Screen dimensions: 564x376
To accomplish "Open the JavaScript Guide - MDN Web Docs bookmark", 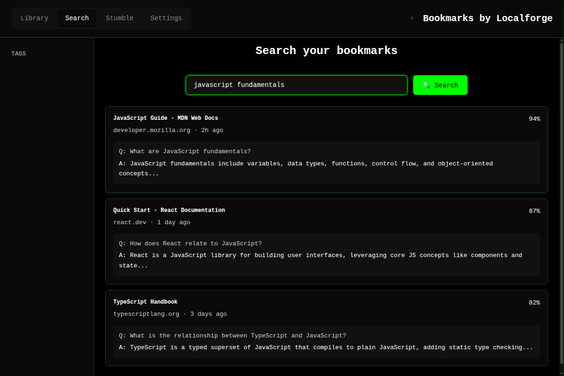I will [x=166, y=118].
